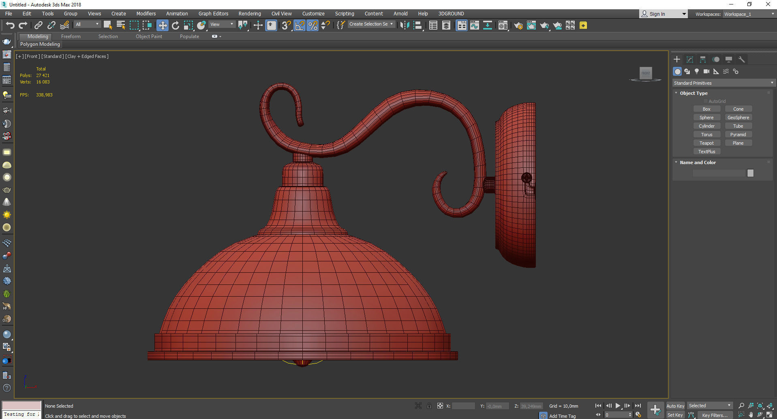The height and width of the screenshot is (419, 777).
Task: Open the selection filter All dropdown
Action: point(87,24)
